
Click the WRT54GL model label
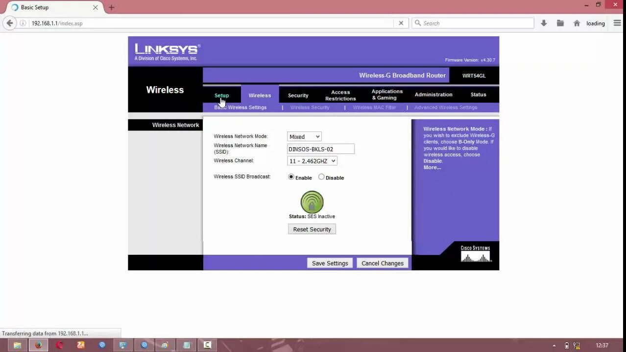point(474,76)
